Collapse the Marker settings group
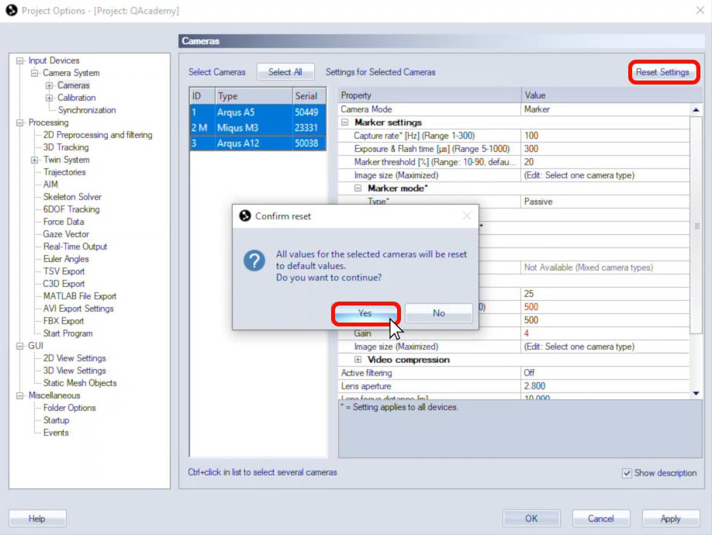Screen dimensions: 712x535 click(345, 123)
